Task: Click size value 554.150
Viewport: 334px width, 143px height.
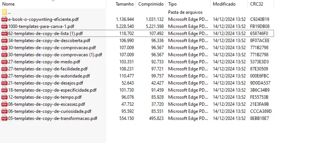Action: click(x=127, y=118)
